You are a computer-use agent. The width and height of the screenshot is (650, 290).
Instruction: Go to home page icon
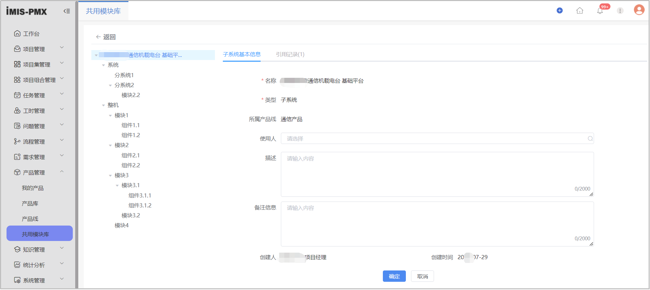580,11
